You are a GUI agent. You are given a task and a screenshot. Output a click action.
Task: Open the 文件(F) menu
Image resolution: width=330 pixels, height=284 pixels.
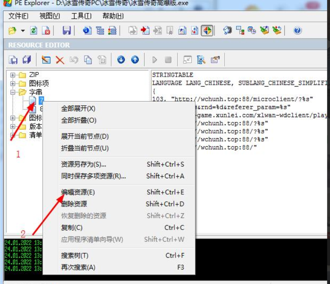click(x=19, y=16)
